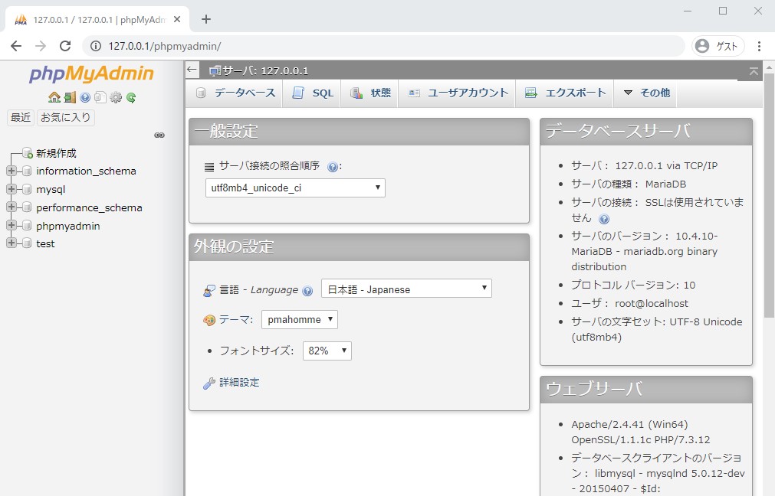Click the link chain icon in sidebar
775x496 pixels.
coord(159,135)
